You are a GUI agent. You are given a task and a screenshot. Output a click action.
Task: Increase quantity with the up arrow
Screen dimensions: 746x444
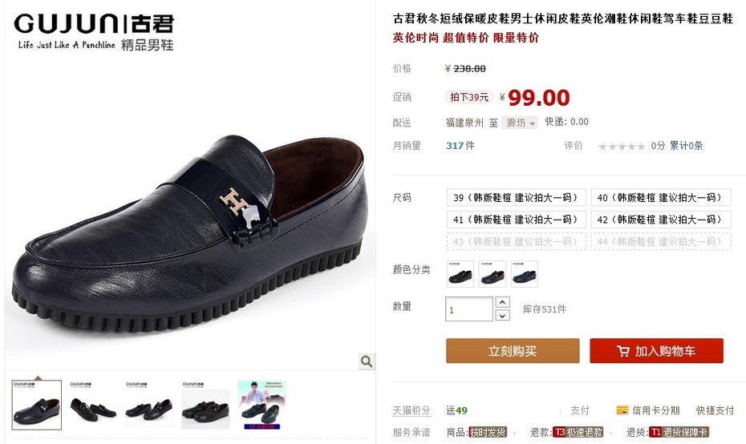pyautogui.click(x=502, y=302)
